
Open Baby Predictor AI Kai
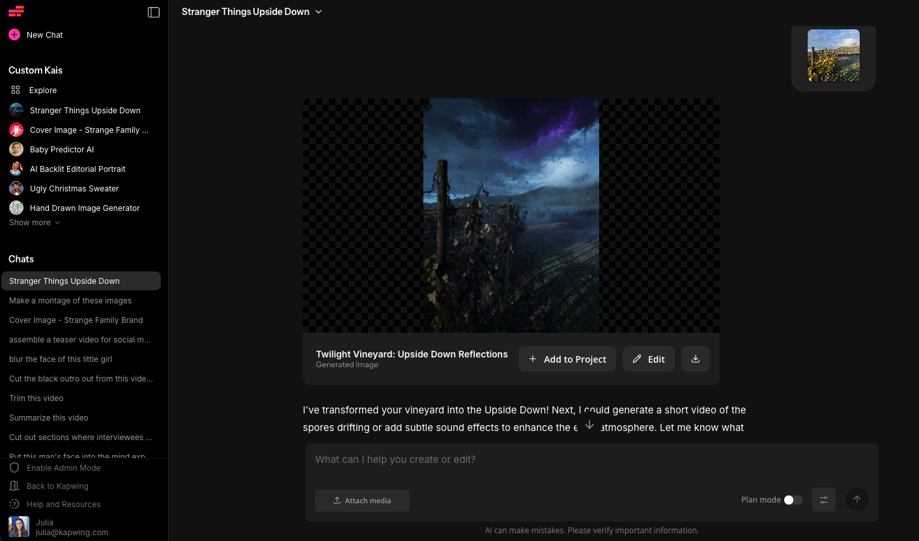pos(61,150)
